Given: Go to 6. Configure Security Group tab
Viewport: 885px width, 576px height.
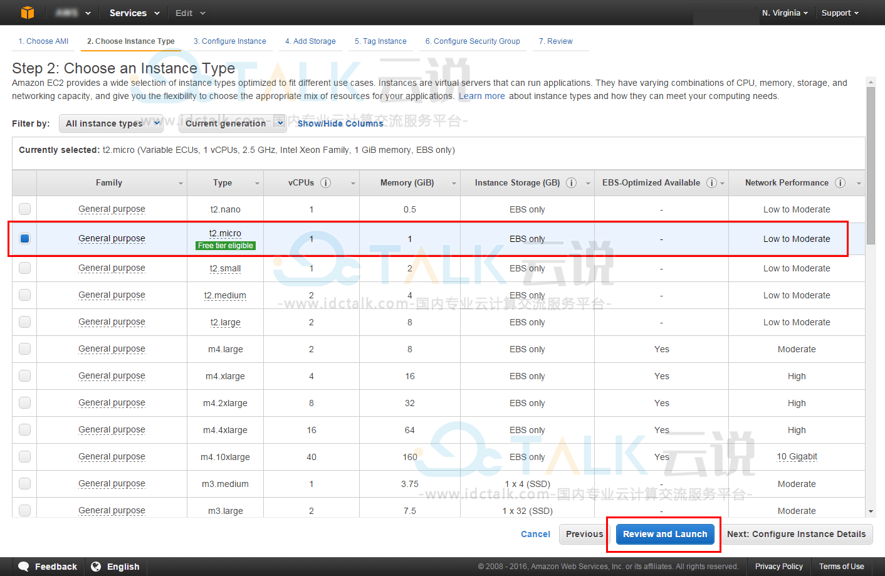Looking at the screenshot, I should [473, 41].
